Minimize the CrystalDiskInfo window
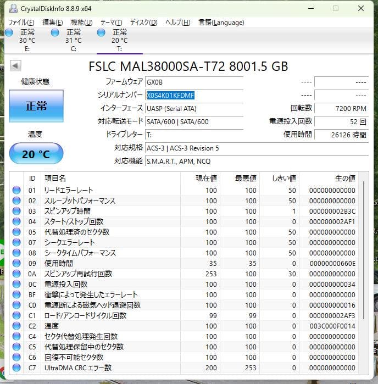Image resolution: width=378 pixels, height=384 pixels. point(311,9)
